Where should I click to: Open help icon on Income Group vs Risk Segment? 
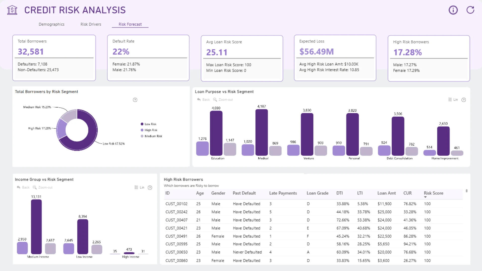(x=150, y=188)
